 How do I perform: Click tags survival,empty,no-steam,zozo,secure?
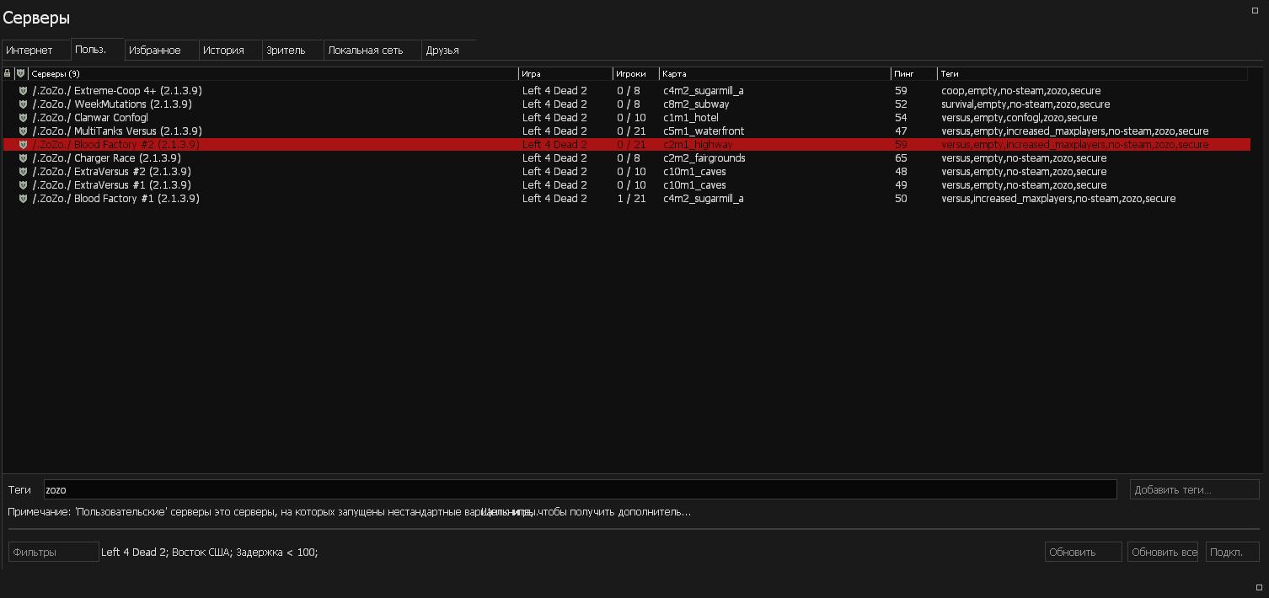tap(1025, 104)
